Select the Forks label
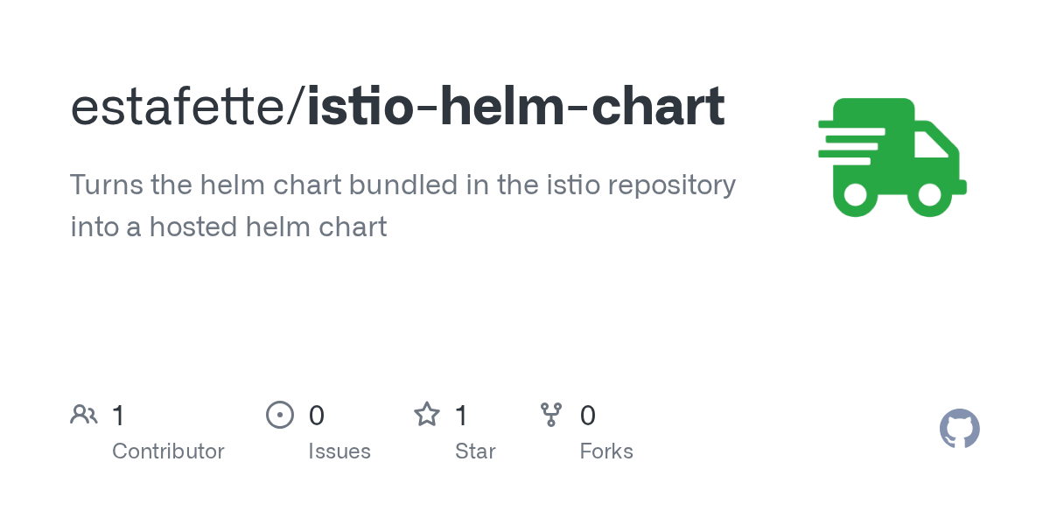This screenshot has height=525, width=1050. 606,451
